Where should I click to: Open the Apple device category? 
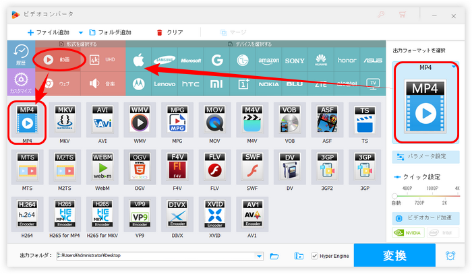click(139, 60)
